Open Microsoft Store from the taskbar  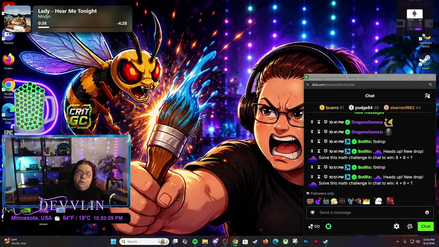coord(245,242)
